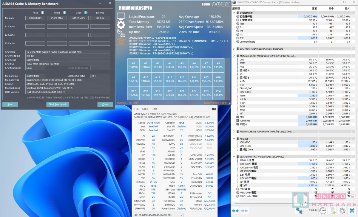Collapse DDR5 DIMM [#1] sensor group
Image resolution: width=358 pixels, height=217 pixels.
pos(234,157)
